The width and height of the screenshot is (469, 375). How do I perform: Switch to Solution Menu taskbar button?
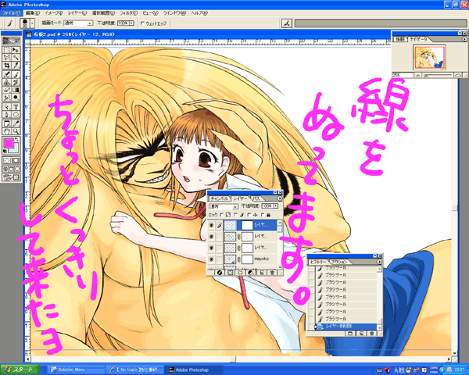pos(77,370)
